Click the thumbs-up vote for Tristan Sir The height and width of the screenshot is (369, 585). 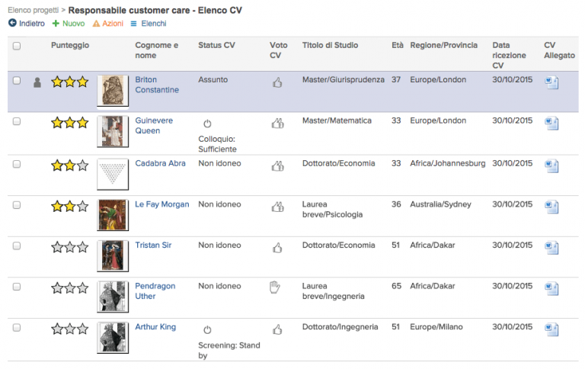coord(277,247)
